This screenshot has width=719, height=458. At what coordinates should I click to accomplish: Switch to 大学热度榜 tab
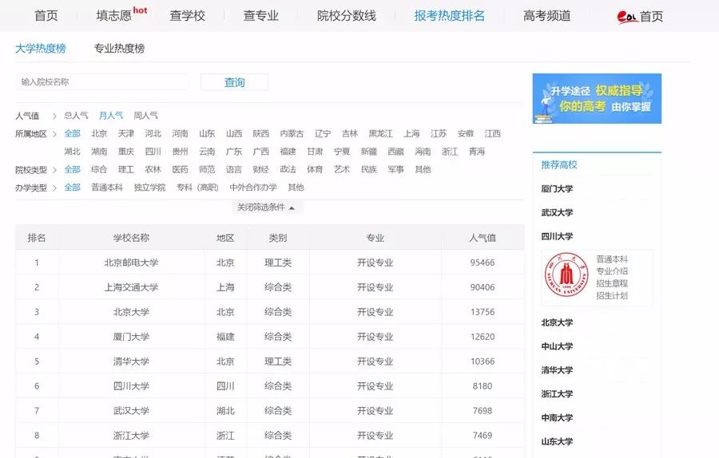(x=41, y=49)
